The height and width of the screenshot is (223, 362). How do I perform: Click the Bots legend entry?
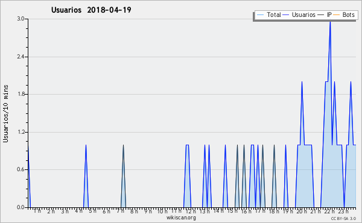click(344, 14)
